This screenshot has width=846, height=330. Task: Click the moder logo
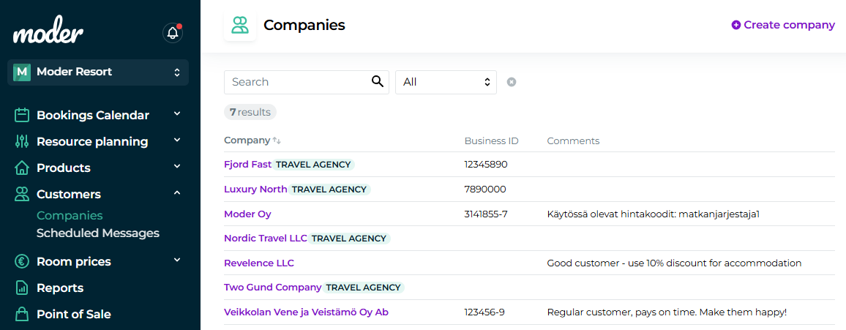48,33
